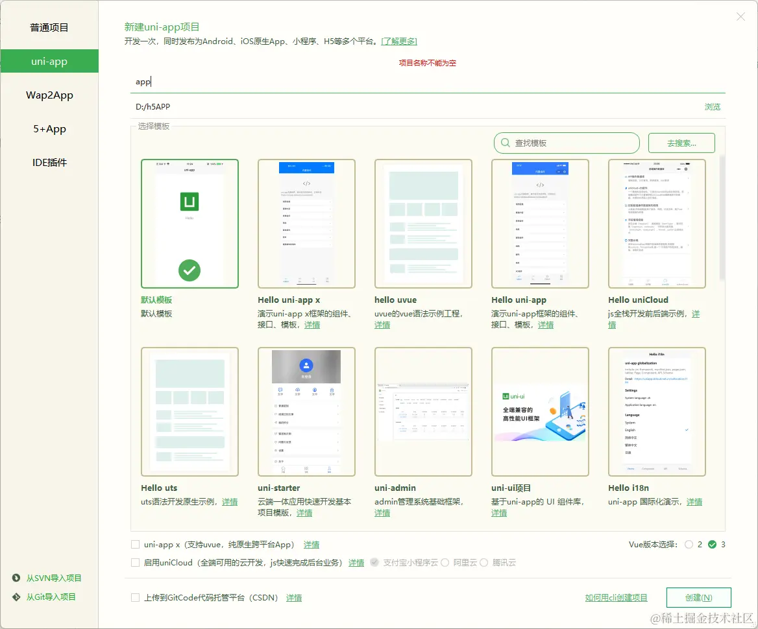Viewport: 758px width, 629px height.
Task: Click the Hello uniCloud title text
Action: click(x=638, y=300)
